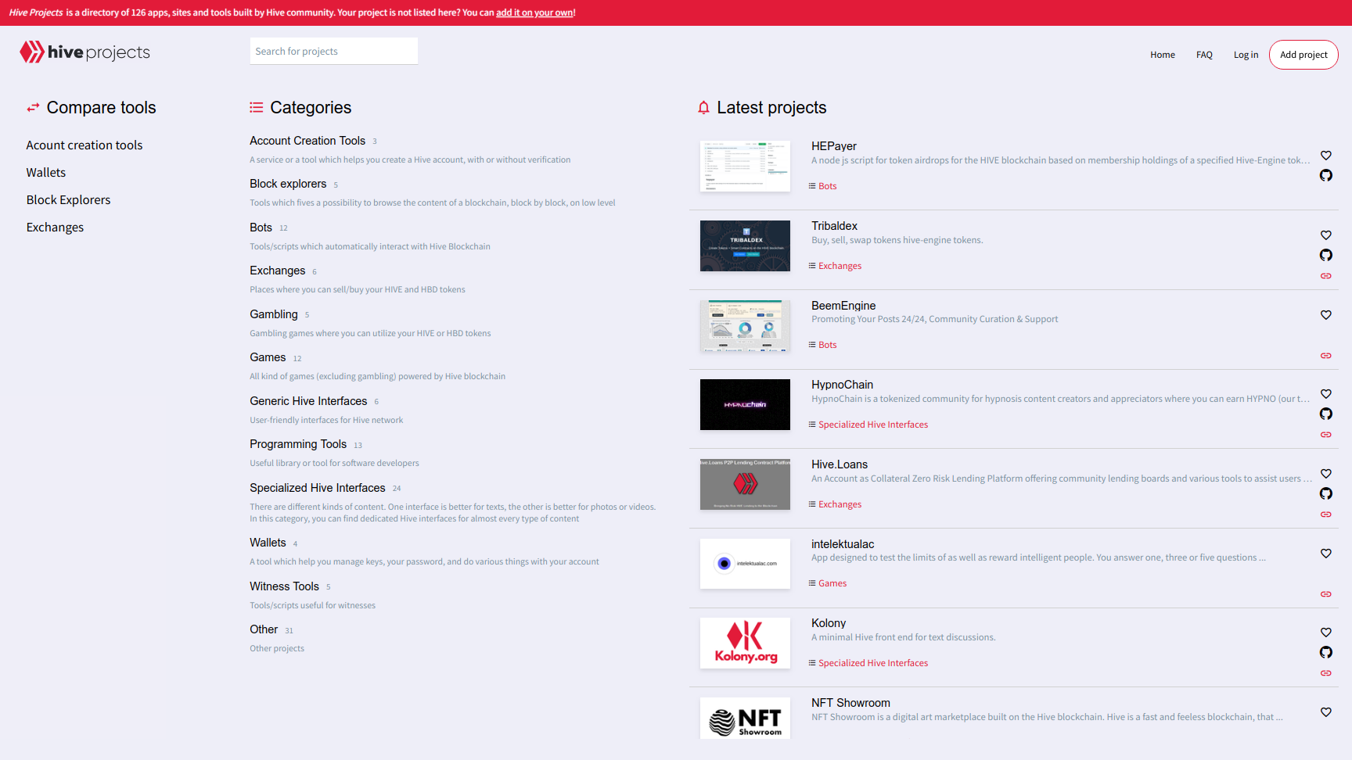This screenshot has height=760, width=1352.
Task: Open Exchanges category in Categories list
Action: click(x=278, y=271)
